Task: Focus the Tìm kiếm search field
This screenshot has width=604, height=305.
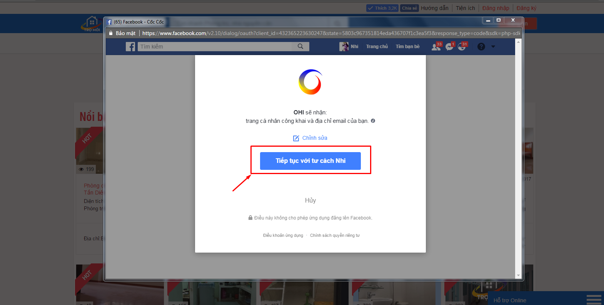Action: tap(215, 47)
